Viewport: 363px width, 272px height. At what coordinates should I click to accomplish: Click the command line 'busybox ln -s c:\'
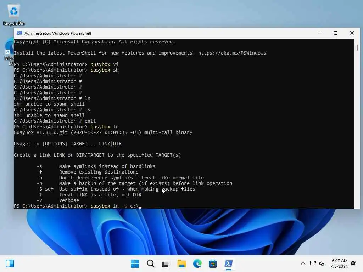[114, 206]
